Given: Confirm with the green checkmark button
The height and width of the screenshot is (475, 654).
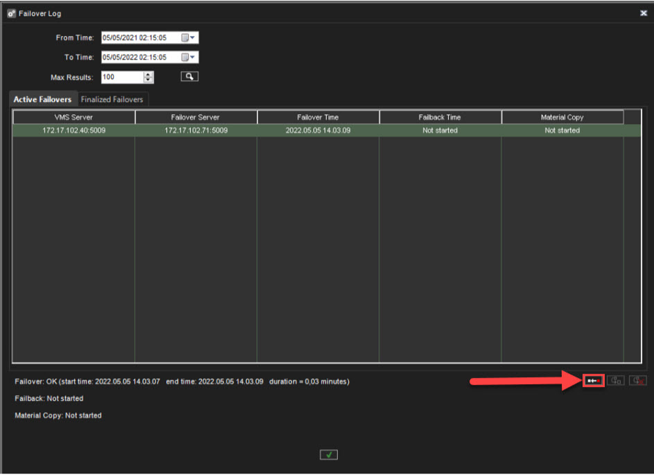Looking at the screenshot, I should pyautogui.click(x=329, y=455).
